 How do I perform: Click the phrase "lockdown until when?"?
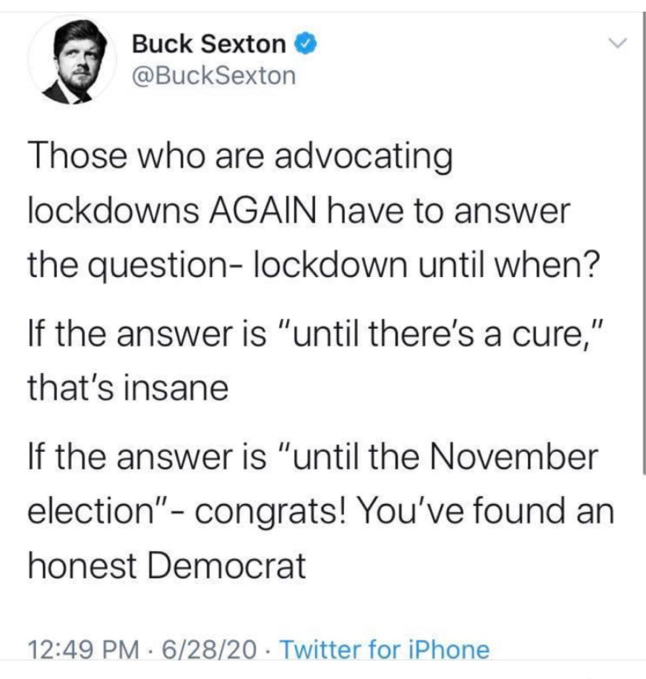tap(426, 265)
